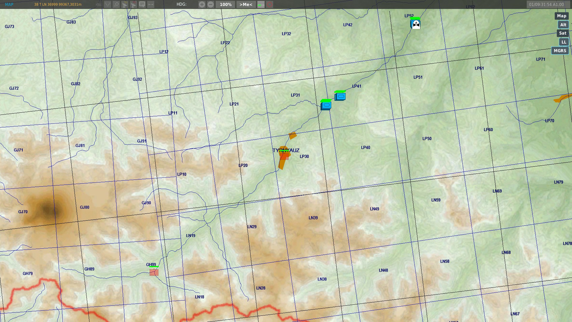Screen dimensions: 572x322
Task: Click the red radar dish icon
Action: point(133,4)
